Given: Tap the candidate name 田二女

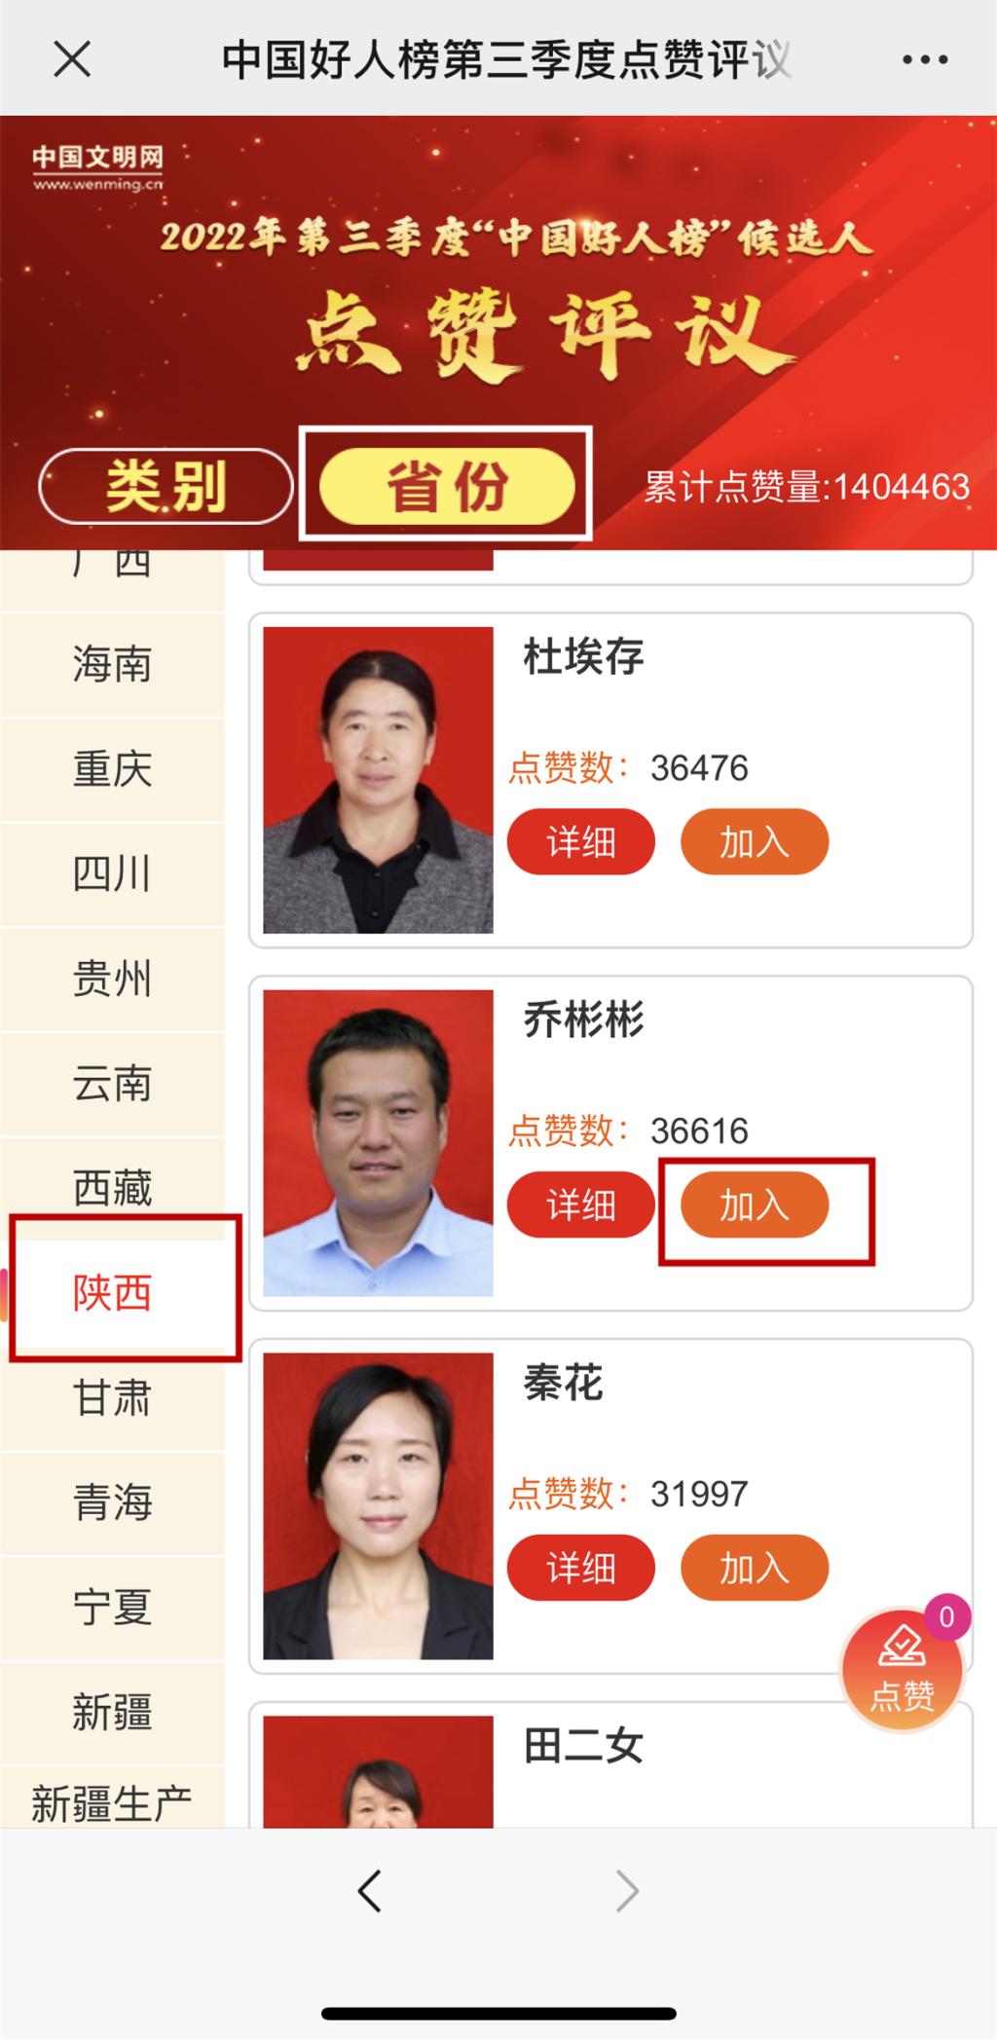Looking at the screenshot, I should pyautogui.click(x=583, y=1746).
